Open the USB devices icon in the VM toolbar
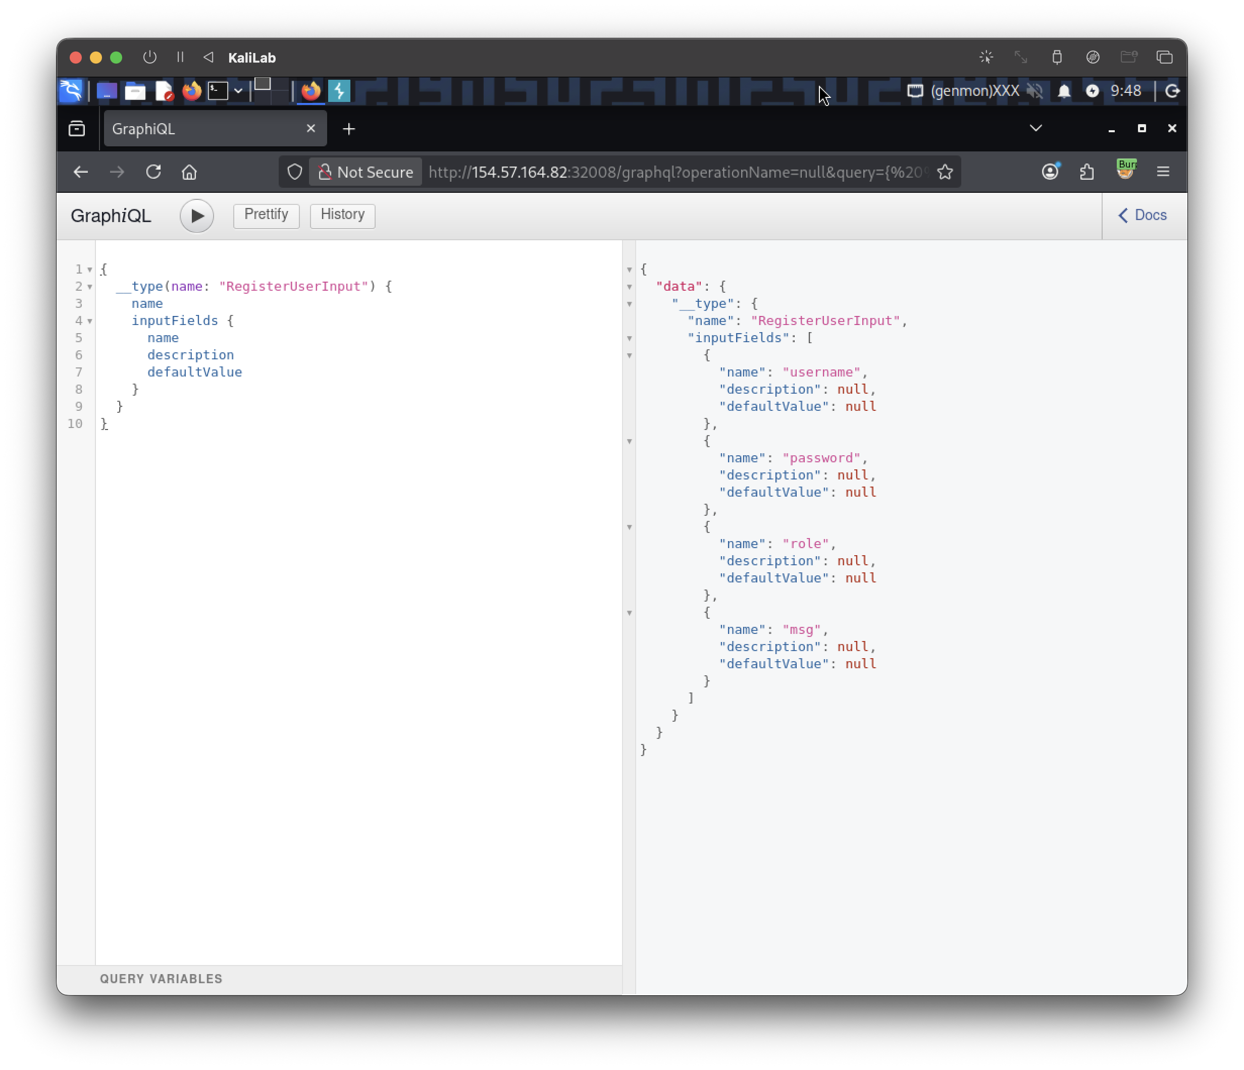Viewport: 1244px width, 1070px height. [x=1057, y=58]
